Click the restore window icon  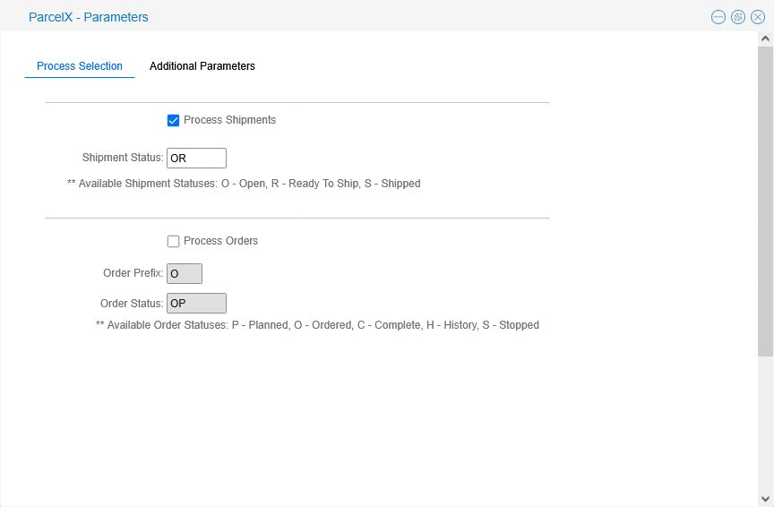tap(738, 17)
